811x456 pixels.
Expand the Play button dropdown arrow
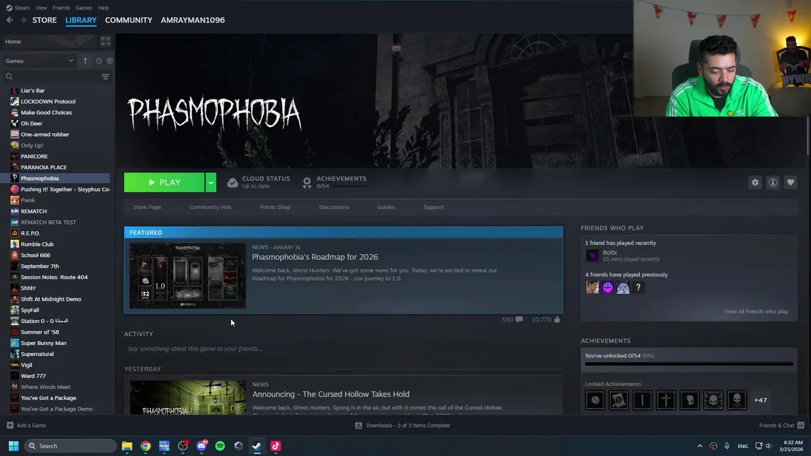pos(211,182)
